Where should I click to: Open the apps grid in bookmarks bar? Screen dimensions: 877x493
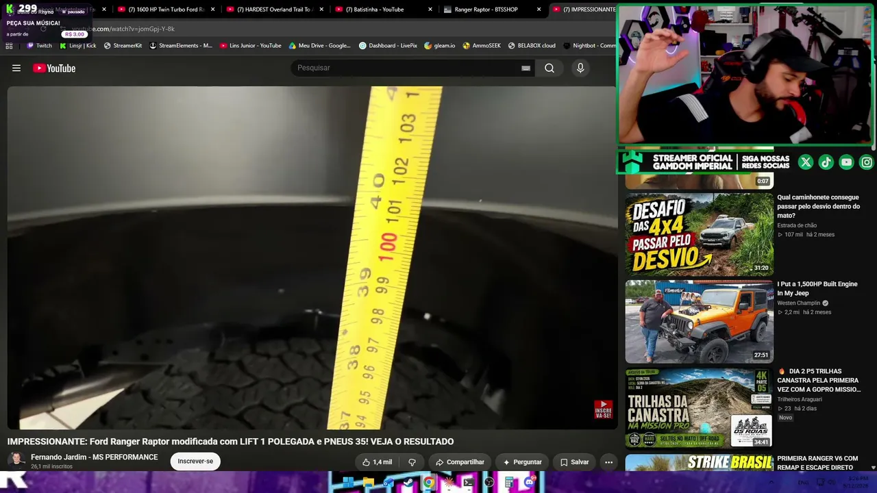[9, 46]
